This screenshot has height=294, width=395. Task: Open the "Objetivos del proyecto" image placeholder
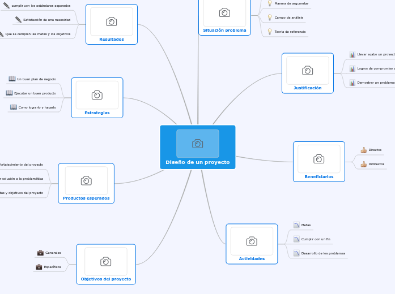(x=105, y=261)
